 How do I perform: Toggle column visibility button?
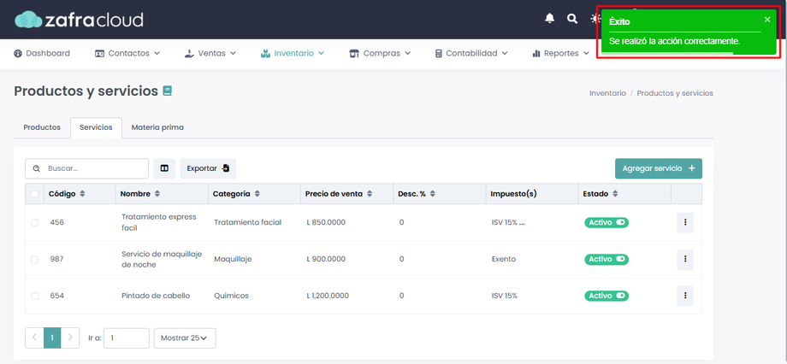pos(164,168)
